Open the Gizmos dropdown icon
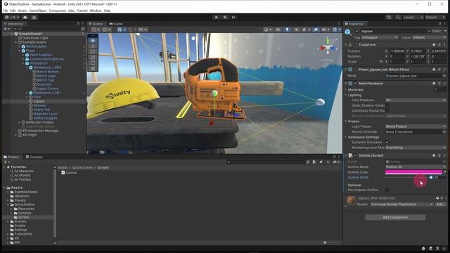450x253 pixels. (336, 30)
